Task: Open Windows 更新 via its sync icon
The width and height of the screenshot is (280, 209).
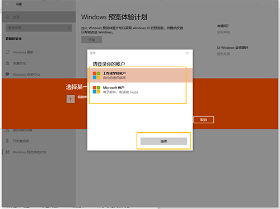Action: coord(7,52)
